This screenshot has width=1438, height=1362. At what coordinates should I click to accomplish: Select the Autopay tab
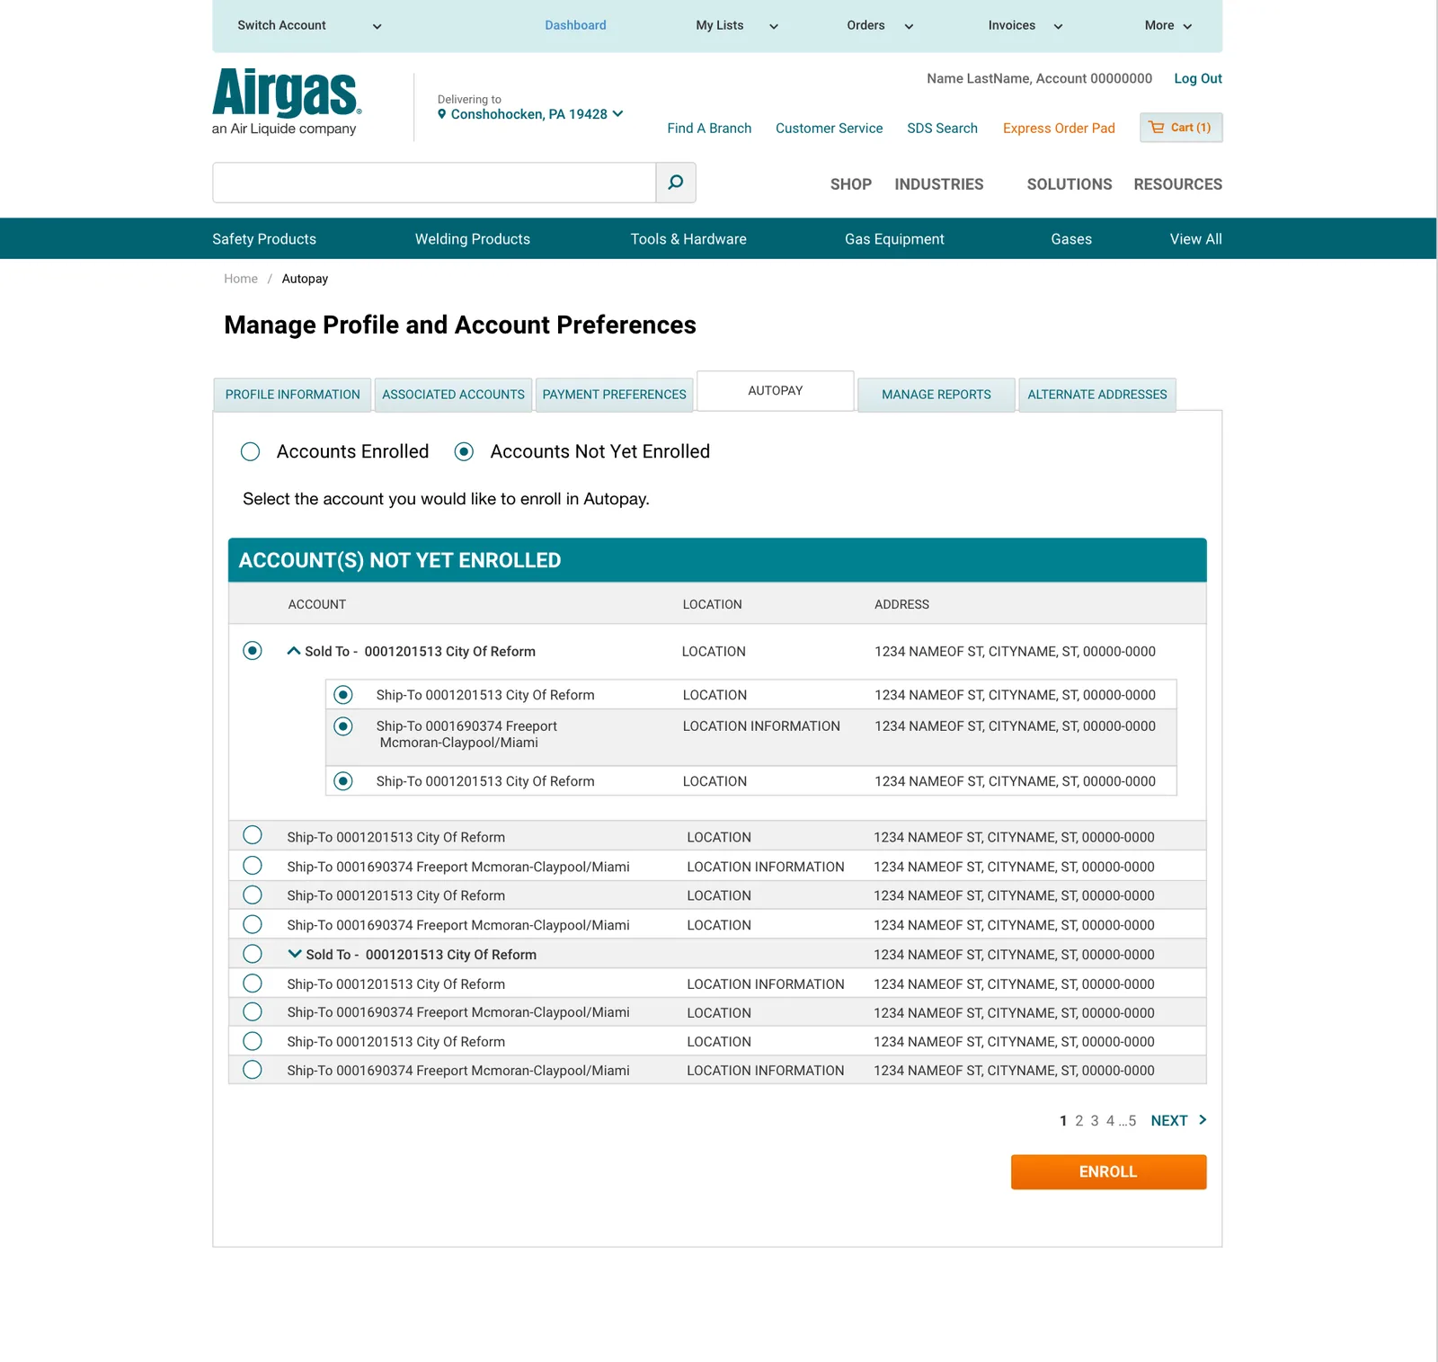click(776, 390)
